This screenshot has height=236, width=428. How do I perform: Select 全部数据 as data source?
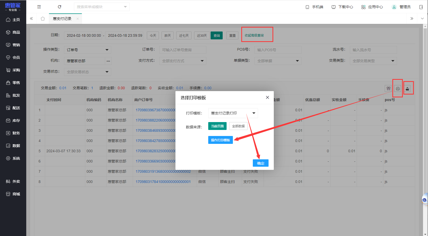[238, 126]
